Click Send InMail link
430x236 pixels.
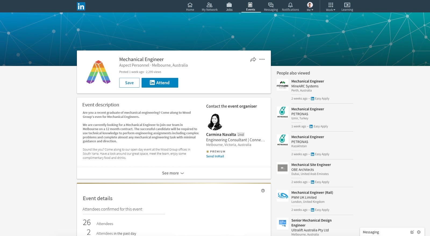[x=215, y=156]
